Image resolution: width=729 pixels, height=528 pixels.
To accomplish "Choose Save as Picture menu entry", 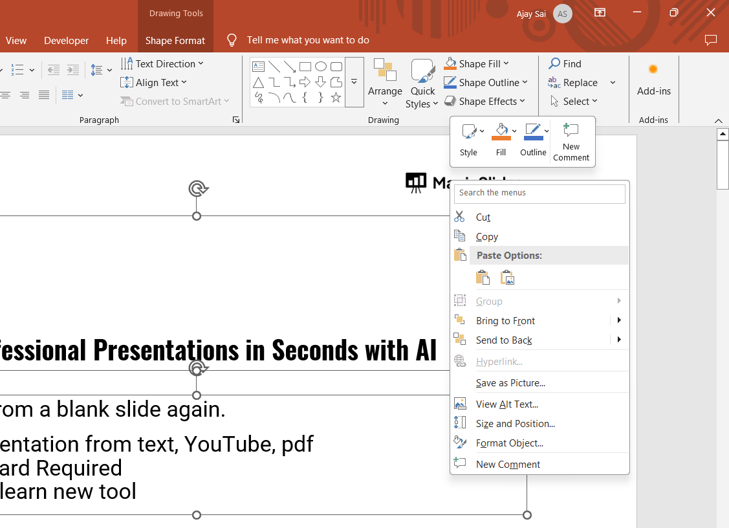I will tap(510, 383).
